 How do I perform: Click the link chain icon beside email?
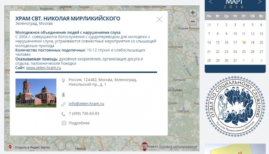[x=63, y=104]
